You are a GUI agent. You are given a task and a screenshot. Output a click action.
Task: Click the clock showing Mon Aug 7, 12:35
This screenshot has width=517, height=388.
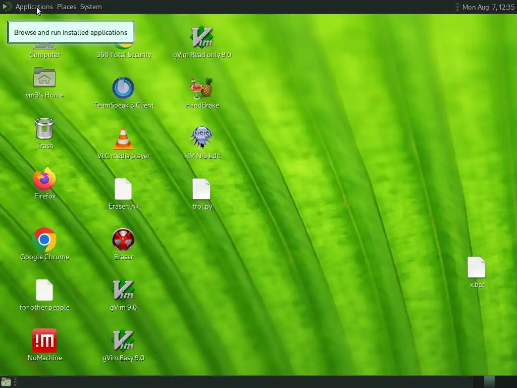(488, 7)
